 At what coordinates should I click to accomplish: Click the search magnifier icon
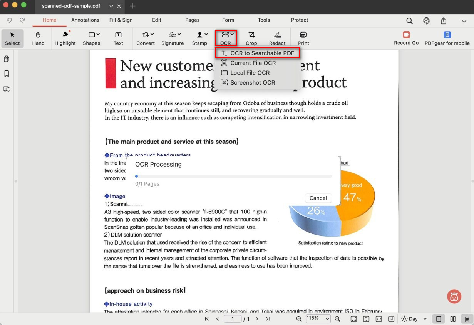pyautogui.click(x=409, y=21)
